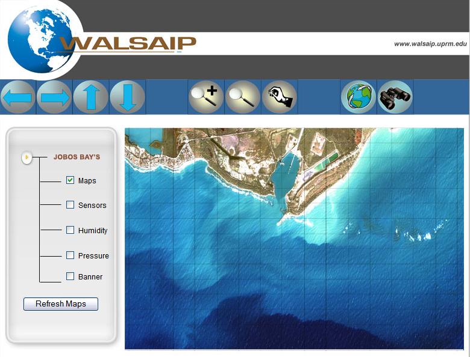Select the hand grab pan tool

280,97
